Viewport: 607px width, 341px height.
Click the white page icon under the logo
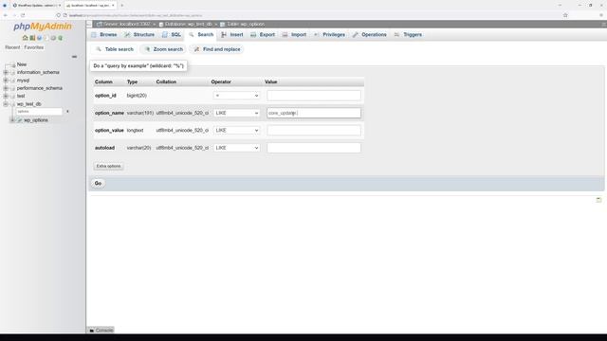[46, 38]
